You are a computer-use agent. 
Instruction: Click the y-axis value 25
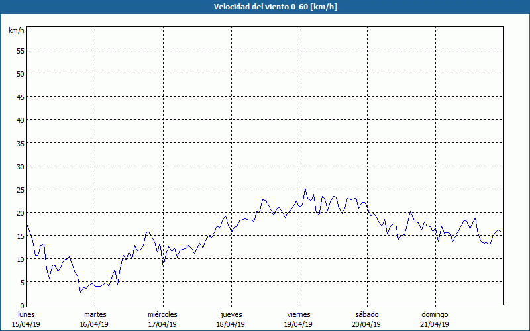[x=21, y=190]
